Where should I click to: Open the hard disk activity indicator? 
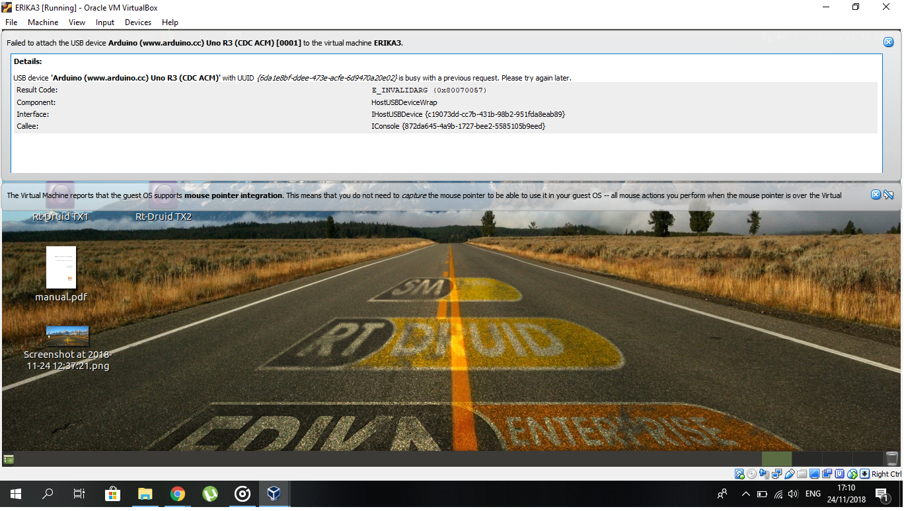(x=739, y=474)
